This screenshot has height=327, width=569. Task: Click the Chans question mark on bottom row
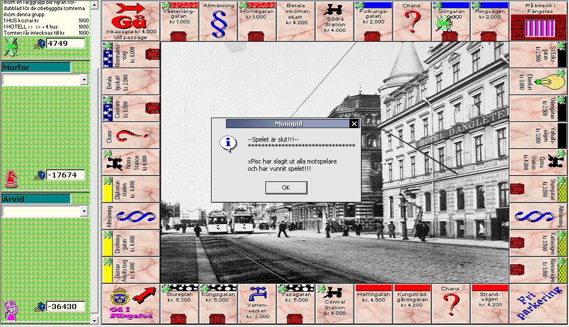pyautogui.click(x=451, y=304)
